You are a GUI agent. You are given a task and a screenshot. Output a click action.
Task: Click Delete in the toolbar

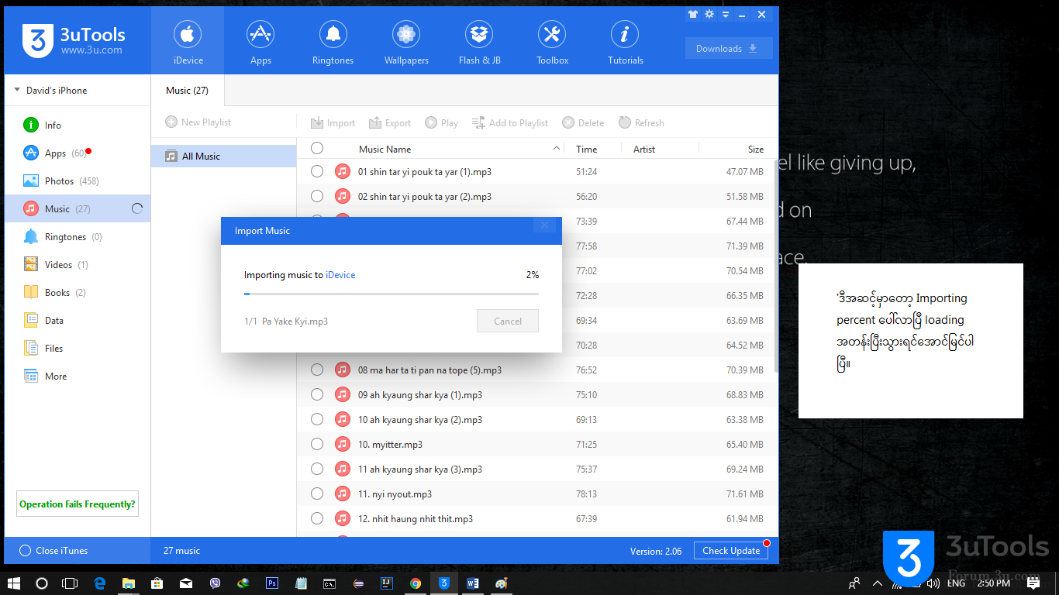coord(583,122)
